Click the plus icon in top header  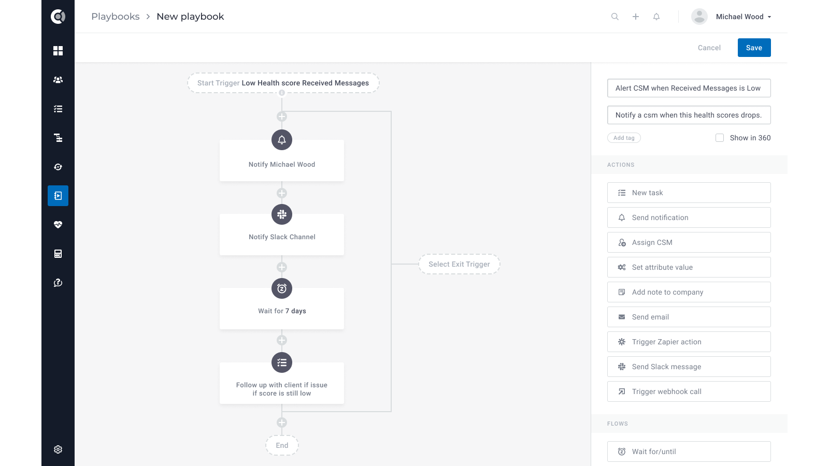point(636,17)
